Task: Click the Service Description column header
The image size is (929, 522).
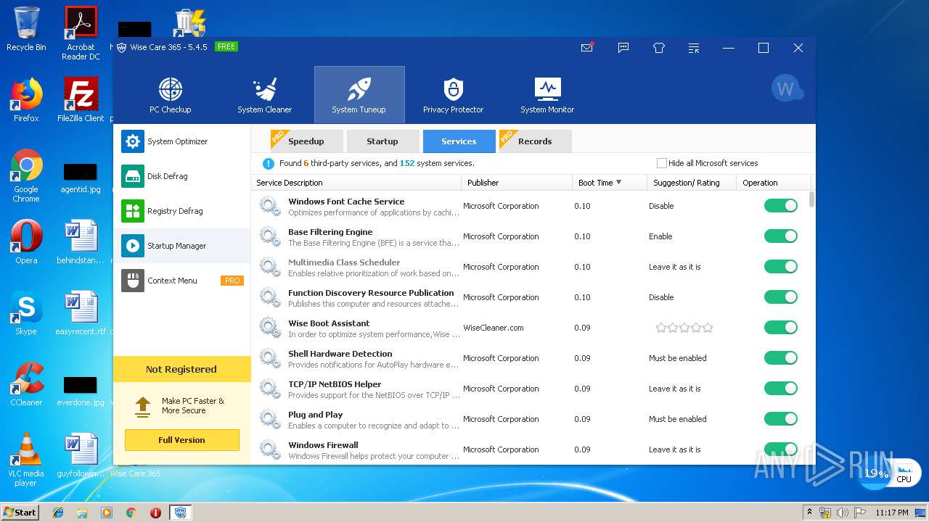Action: point(356,183)
